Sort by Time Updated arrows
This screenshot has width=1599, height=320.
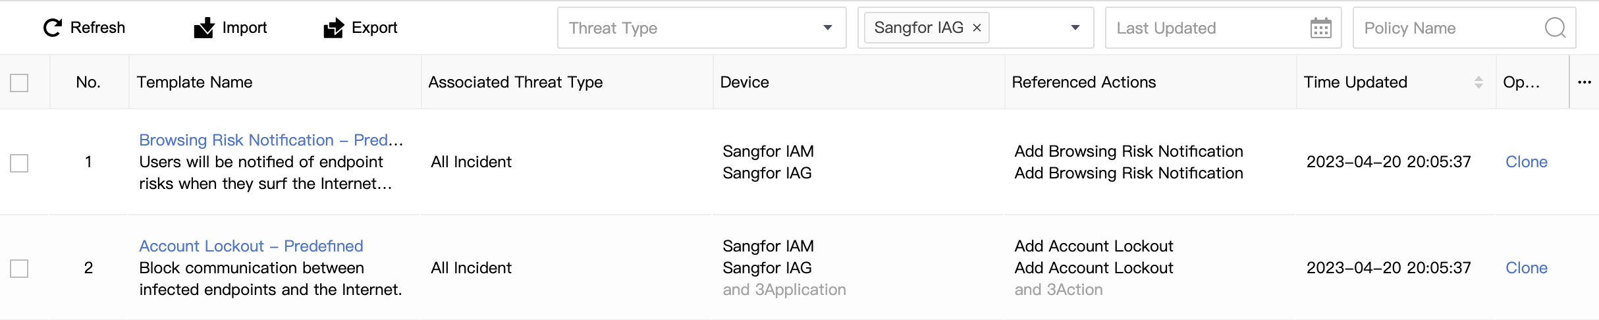coord(1478,82)
